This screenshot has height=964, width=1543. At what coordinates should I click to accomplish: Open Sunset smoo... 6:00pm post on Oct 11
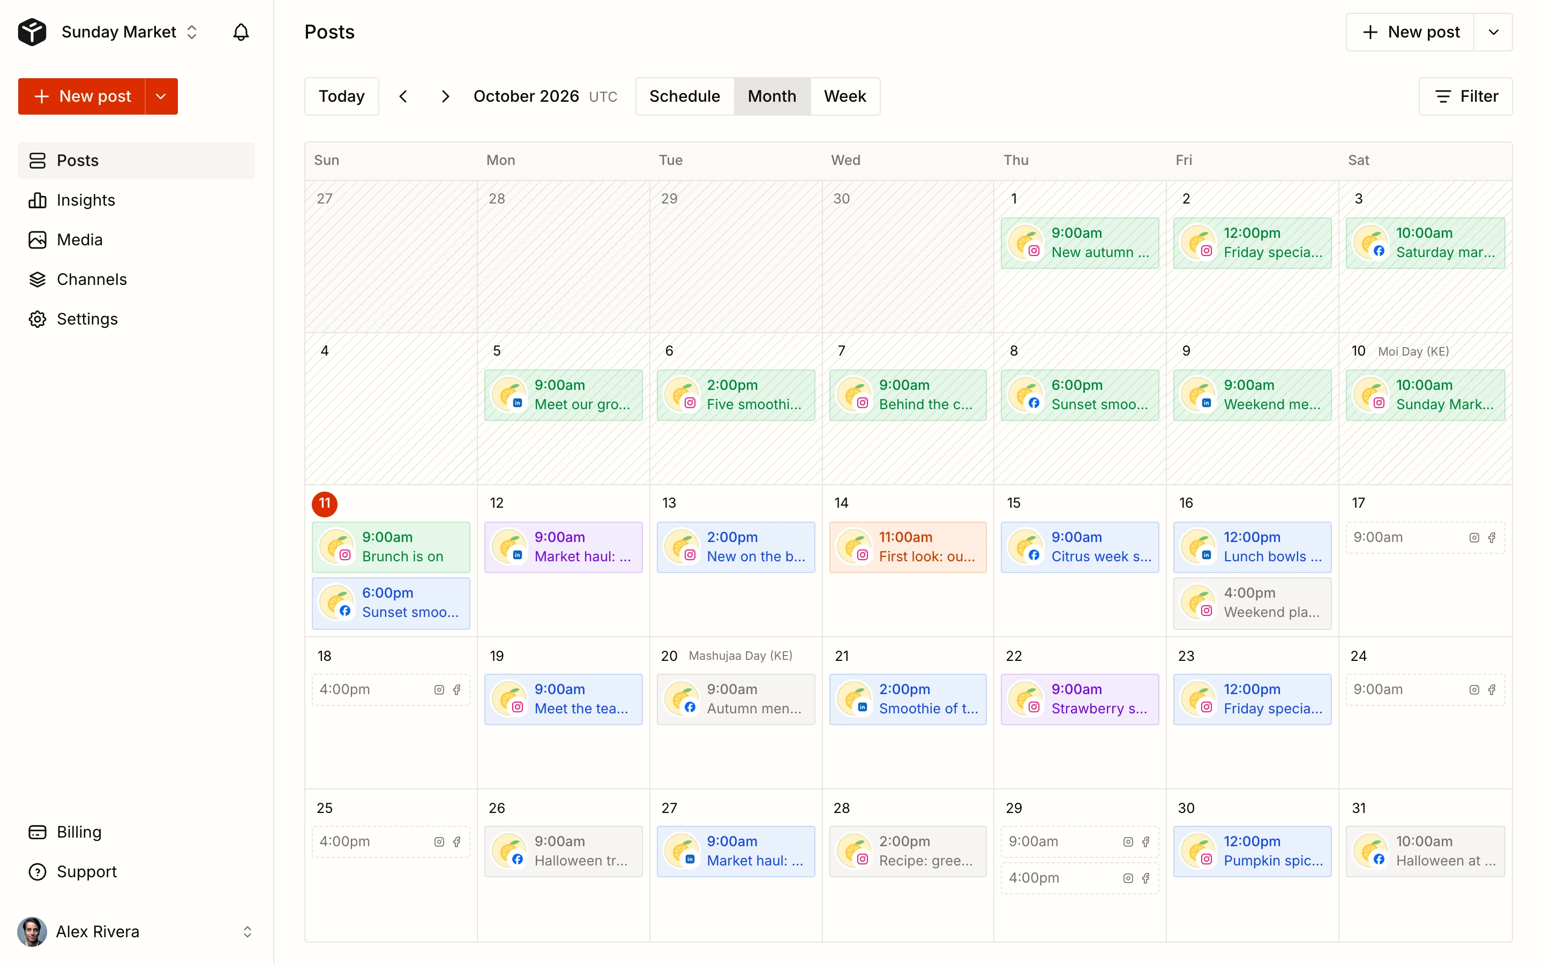point(391,603)
